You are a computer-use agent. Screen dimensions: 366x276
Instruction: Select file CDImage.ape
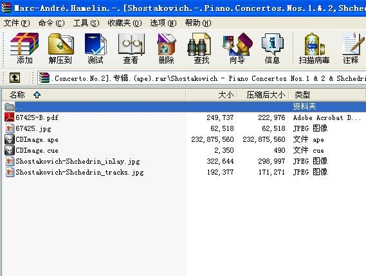[x=37, y=139]
